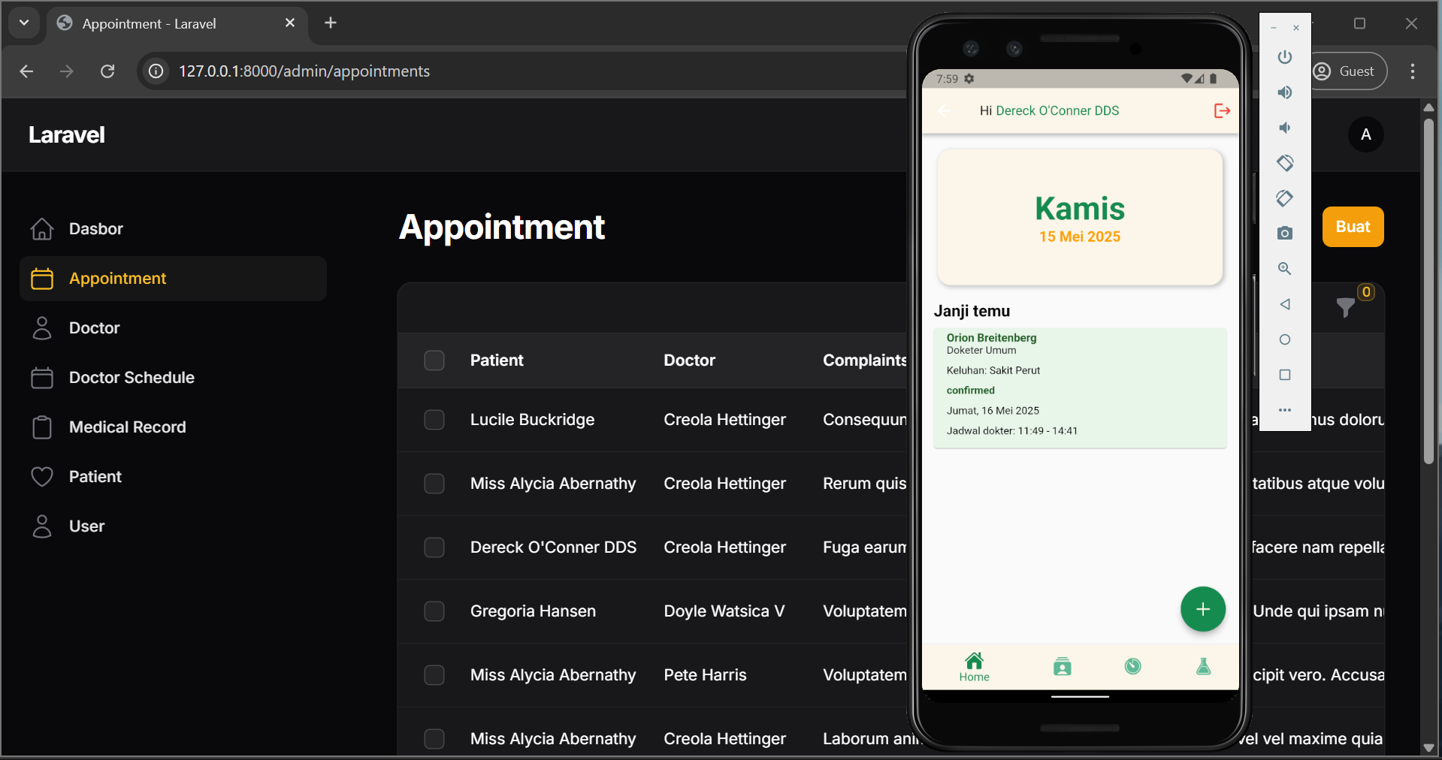
Task: Open the browser tab list chevron
Action: pos(23,23)
